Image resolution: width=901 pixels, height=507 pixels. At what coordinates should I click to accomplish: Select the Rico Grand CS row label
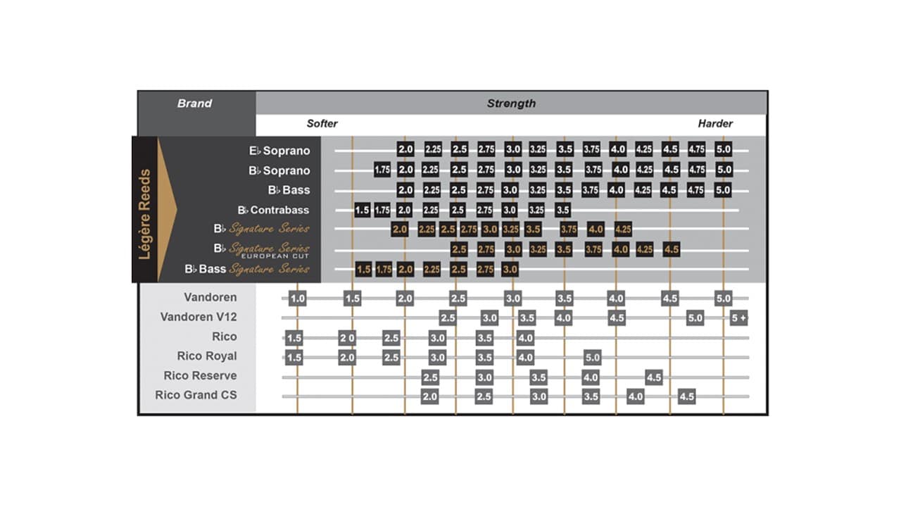point(196,395)
